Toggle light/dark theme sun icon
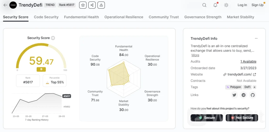Image resolution: width=269 pixels, height=132 pixels. [226, 5]
